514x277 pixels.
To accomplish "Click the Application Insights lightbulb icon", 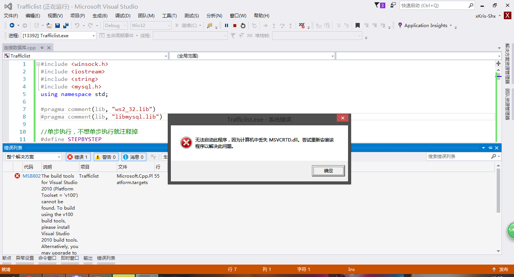I will click(x=400, y=26).
